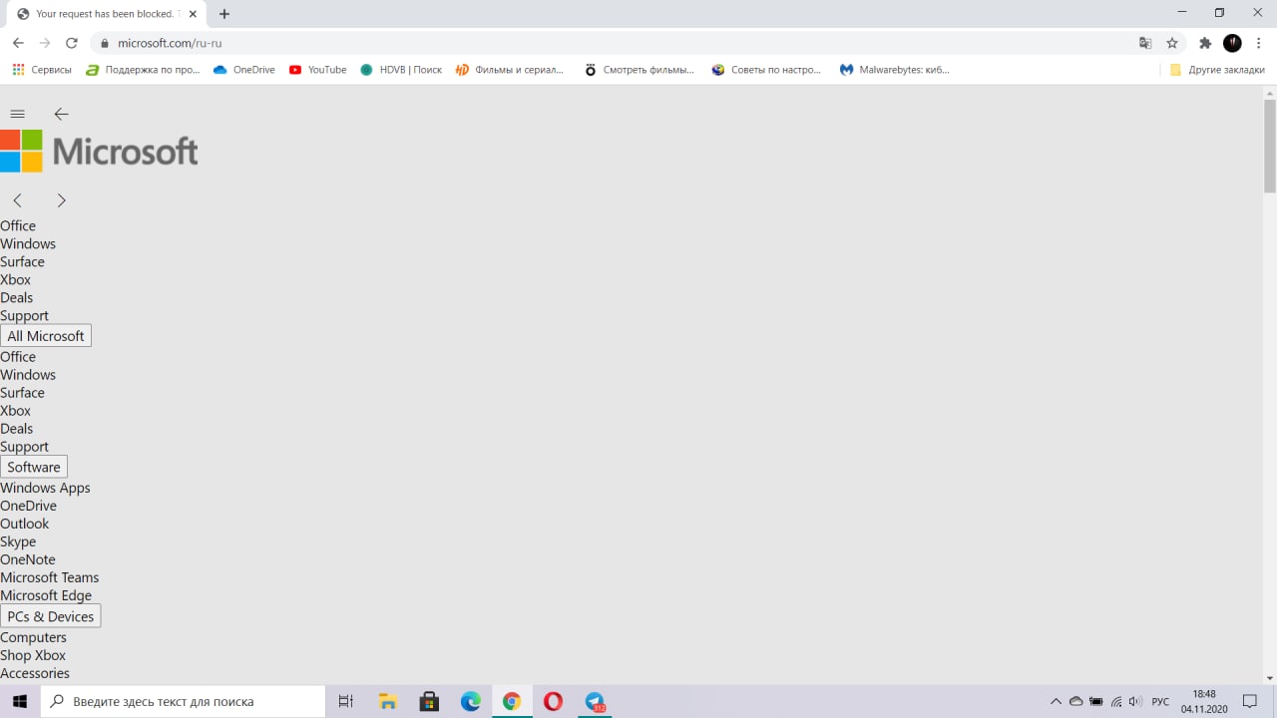1277x718 pixels.
Task: Expand the All Microsoft menu button
Action: [46, 336]
